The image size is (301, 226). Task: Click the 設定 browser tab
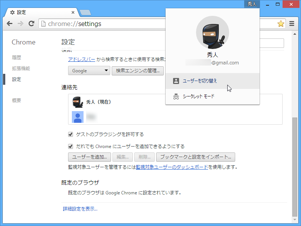42,12
